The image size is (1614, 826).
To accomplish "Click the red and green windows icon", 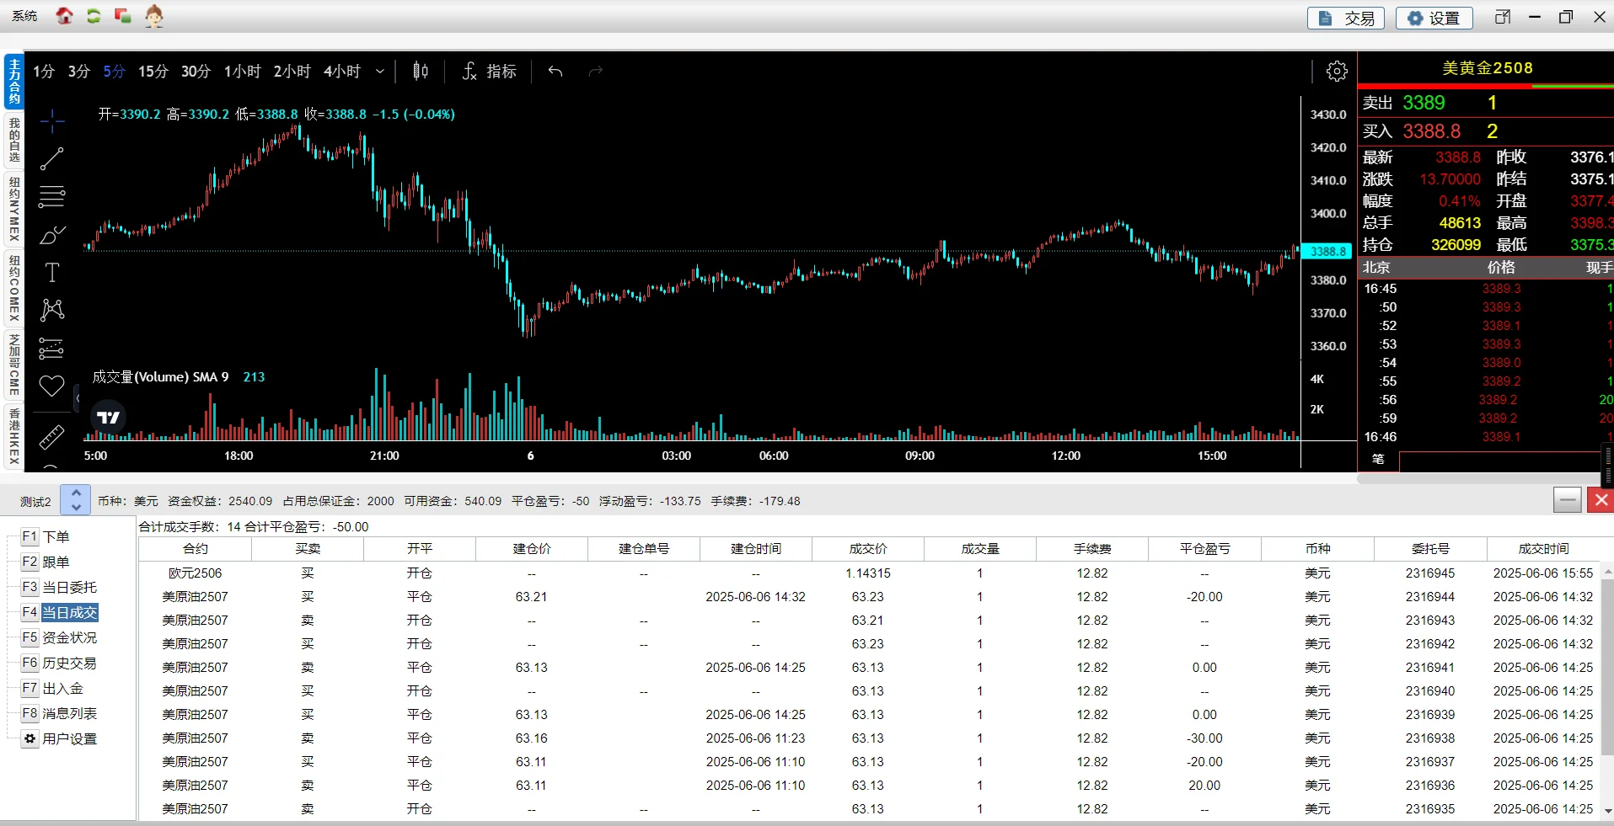I will [x=123, y=16].
